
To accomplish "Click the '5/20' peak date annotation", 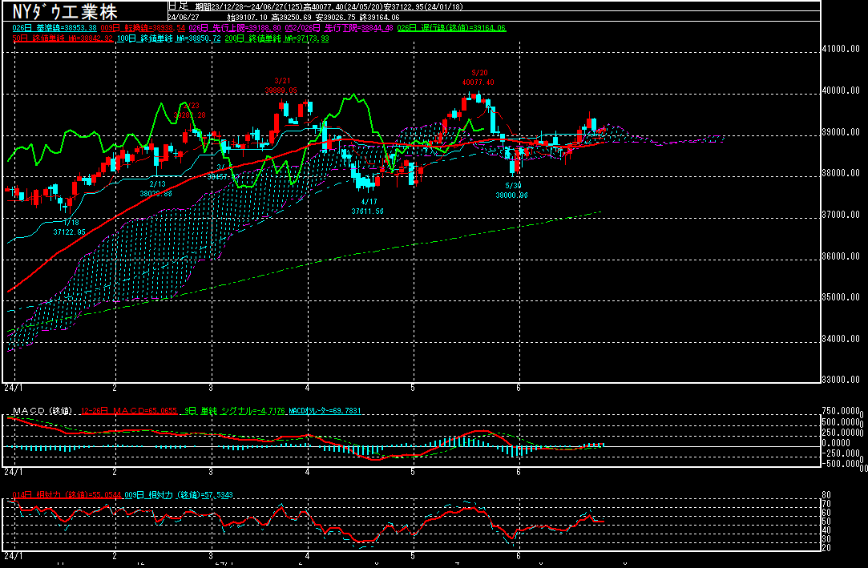I will pos(479,72).
